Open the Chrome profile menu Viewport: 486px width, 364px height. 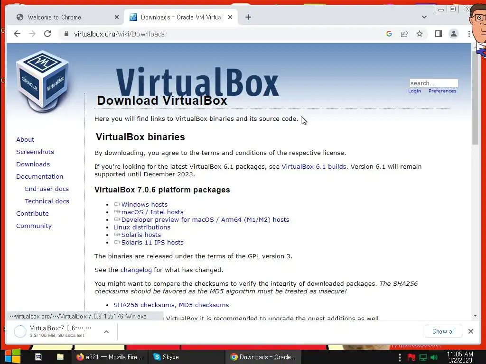(x=453, y=34)
